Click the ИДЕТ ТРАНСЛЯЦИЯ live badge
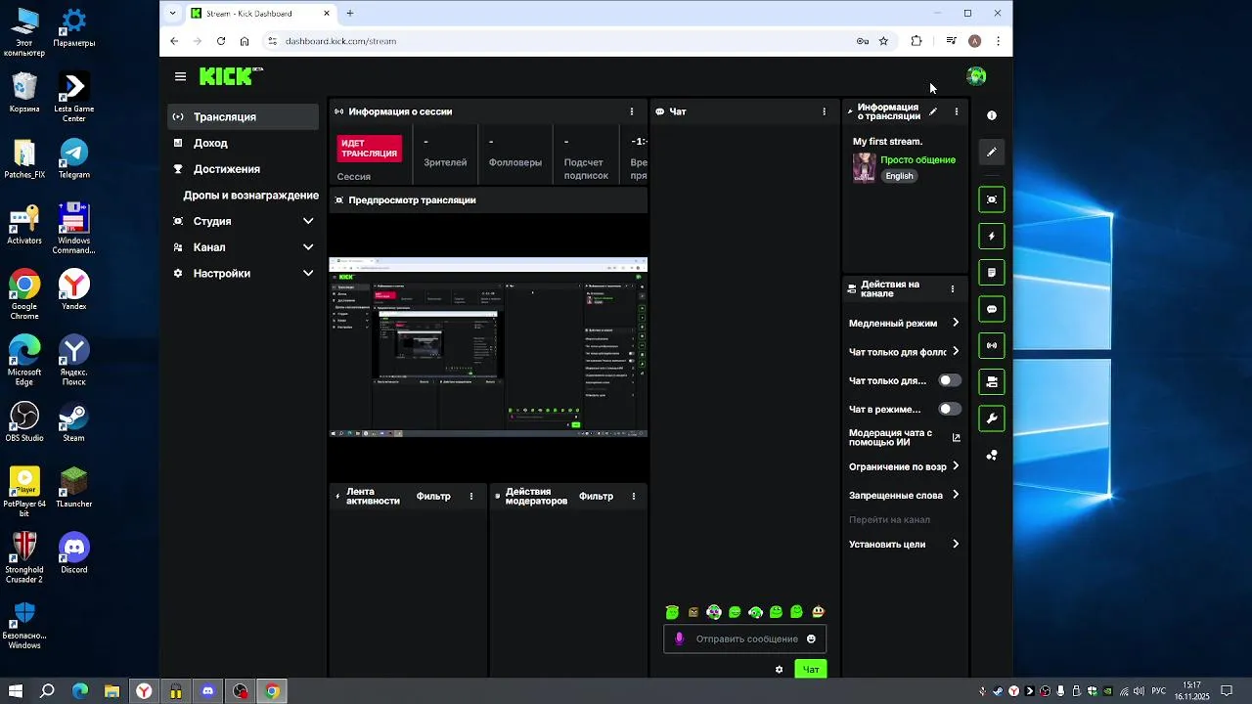This screenshot has width=1252, height=704. coord(370,149)
